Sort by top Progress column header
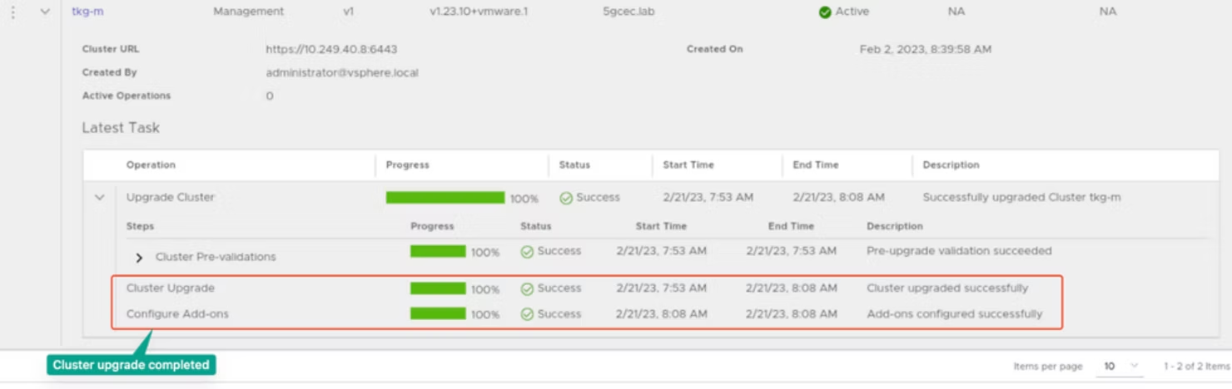 pos(408,165)
